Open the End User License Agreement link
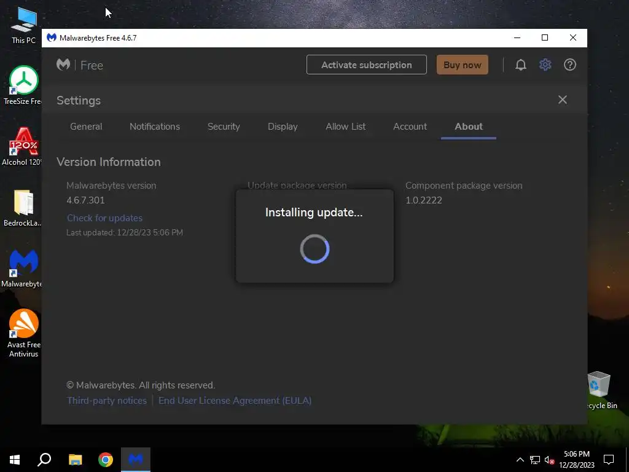Screen dimensions: 629x472 (235, 401)
